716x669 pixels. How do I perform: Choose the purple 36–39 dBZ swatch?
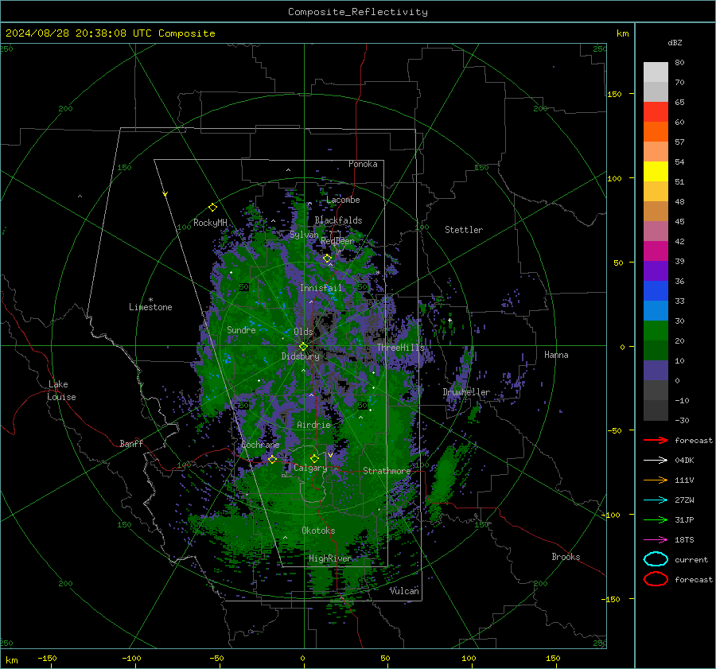[x=656, y=270]
